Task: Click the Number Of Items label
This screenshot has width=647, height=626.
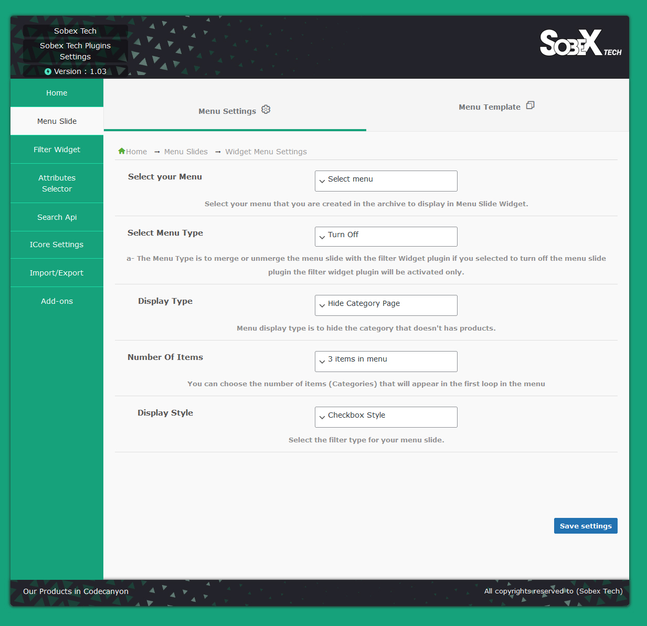Action: 165,357
